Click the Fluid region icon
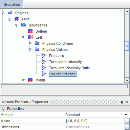130x130 pixels. click(17, 19)
